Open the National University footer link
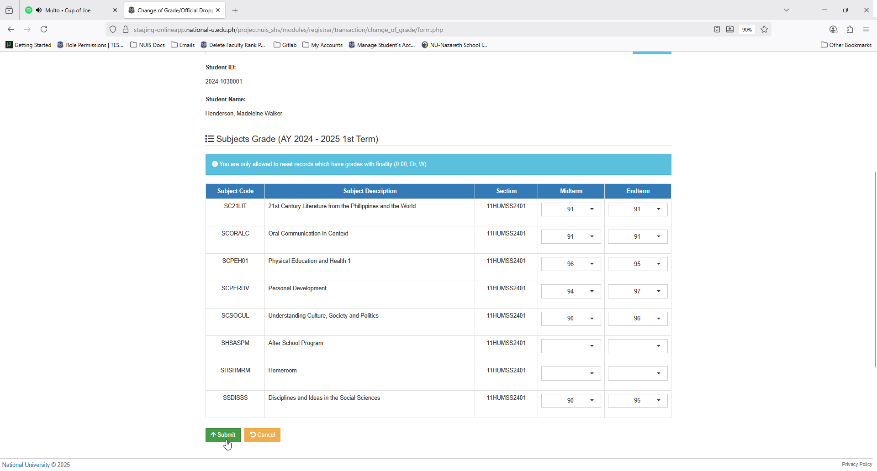This screenshot has height=471, width=877. pyautogui.click(x=26, y=465)
